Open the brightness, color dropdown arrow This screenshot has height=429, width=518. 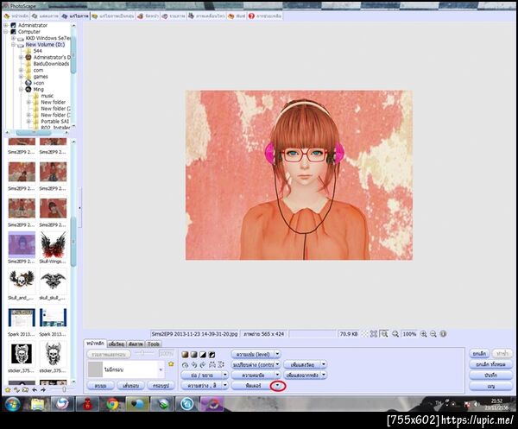pos(225,385)
